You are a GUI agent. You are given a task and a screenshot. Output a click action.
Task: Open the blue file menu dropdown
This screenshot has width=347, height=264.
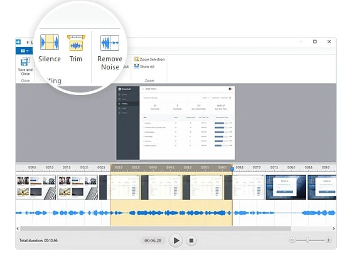[x=24, y=51]
